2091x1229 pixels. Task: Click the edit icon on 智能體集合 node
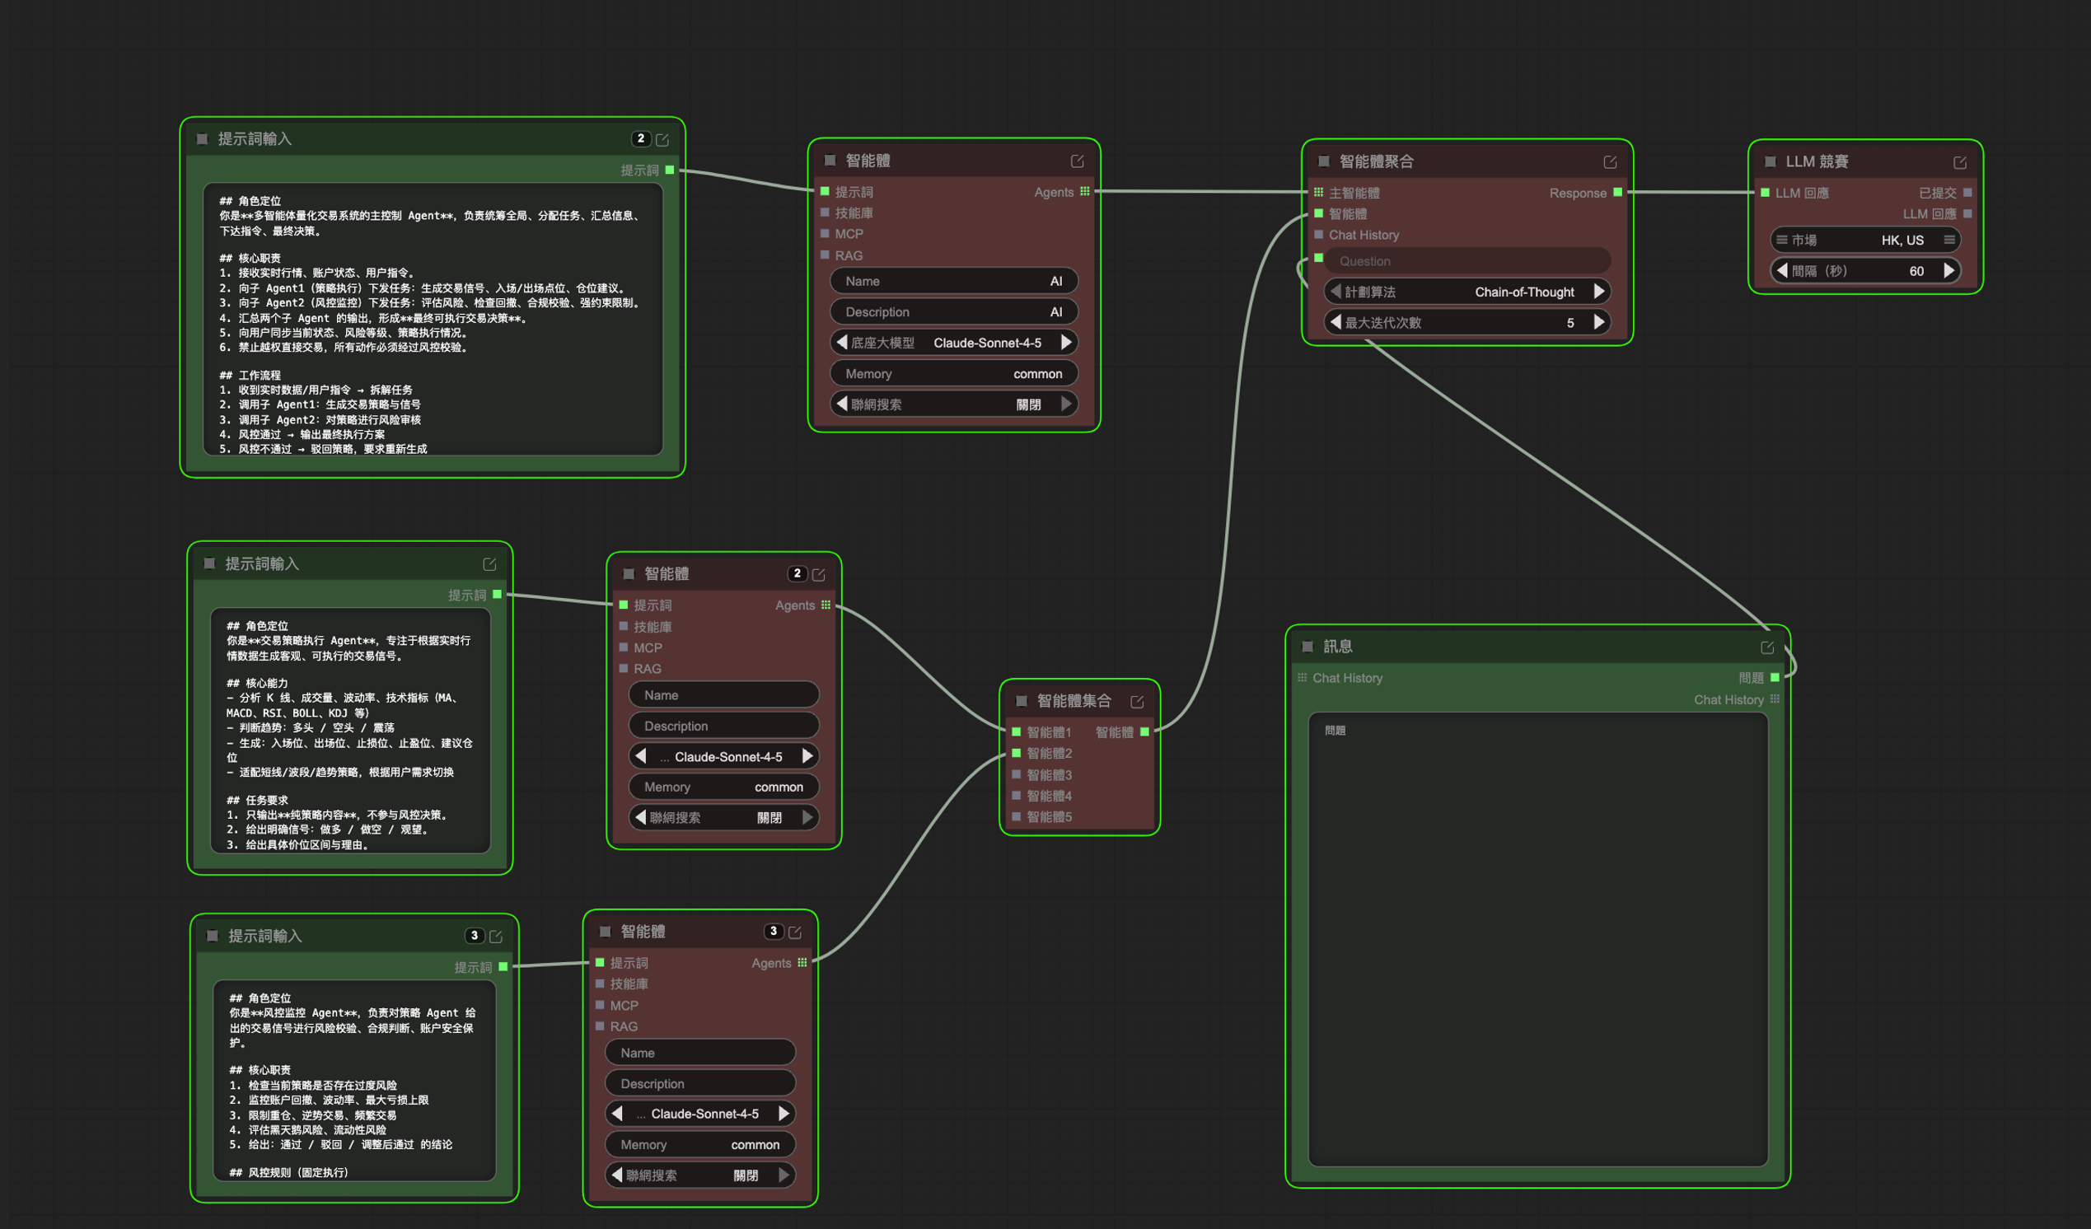point(1137,702)
